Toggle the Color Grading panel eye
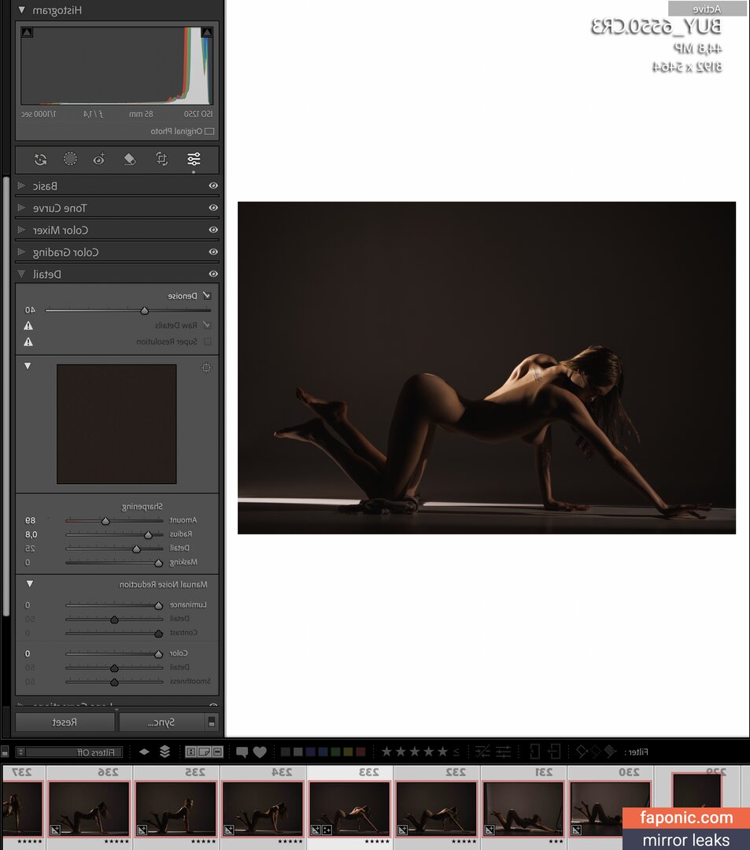The height and width of the screenshot is (850, 750). point(213,252)
